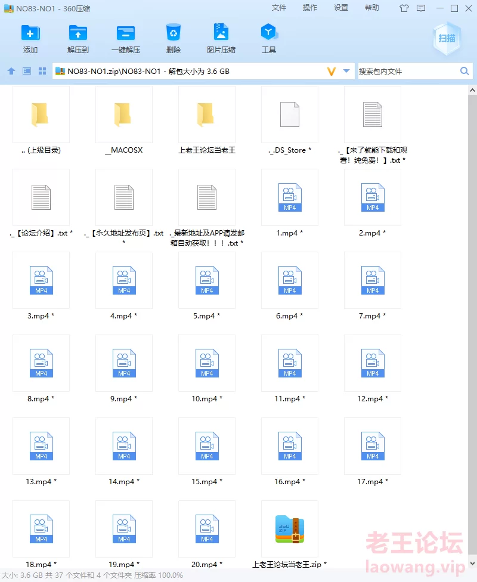Click the scrollbar down arrow
The image size is (477, 582).
(x=472, y=564)
